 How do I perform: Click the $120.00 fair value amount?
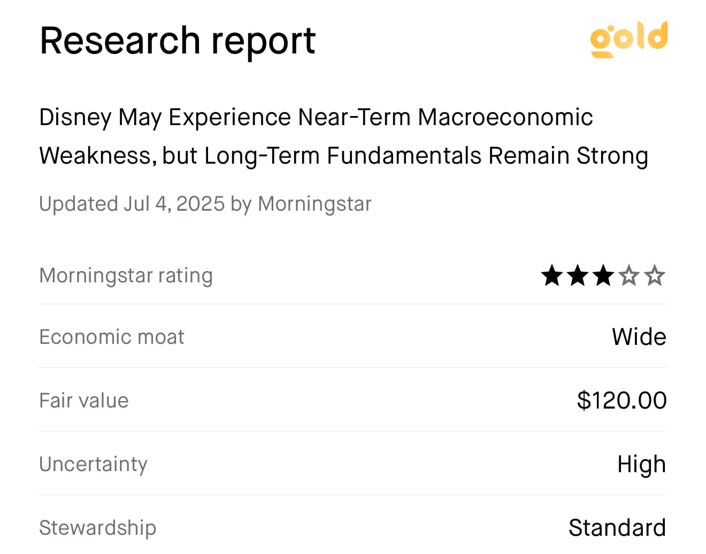(x=621, y=401)
